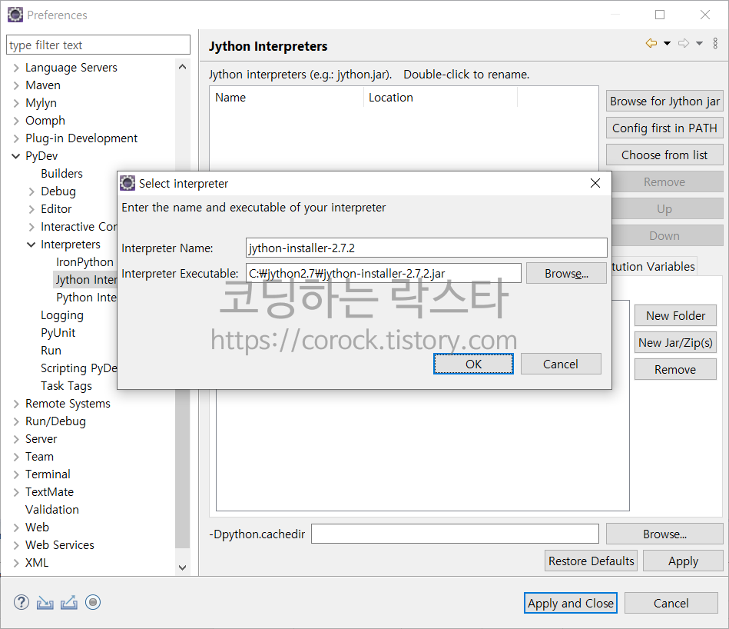Select PyUnit under PyDev
Screen dimensions: 729x629
[x=58, y=333]
